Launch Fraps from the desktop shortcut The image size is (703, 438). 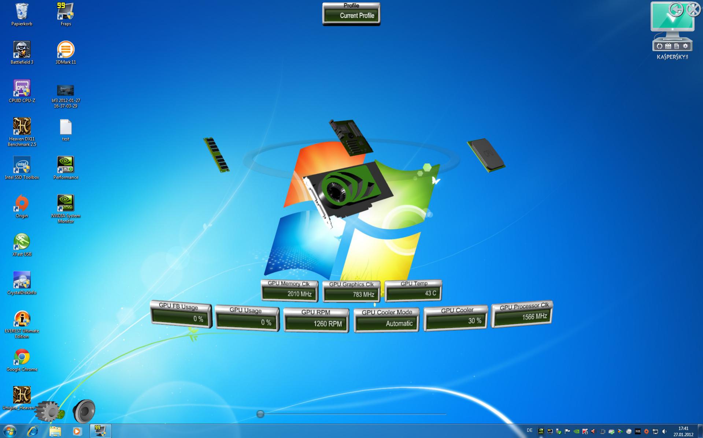click(66, 15)
